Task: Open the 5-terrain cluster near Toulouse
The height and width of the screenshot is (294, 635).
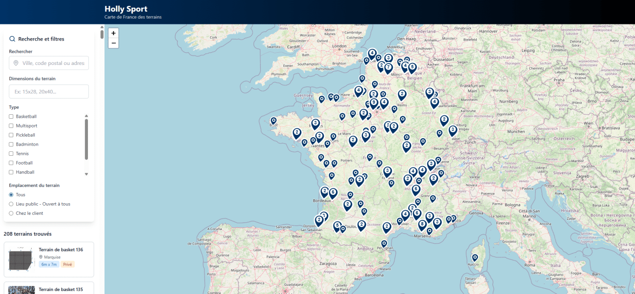Action: [337, 226]
